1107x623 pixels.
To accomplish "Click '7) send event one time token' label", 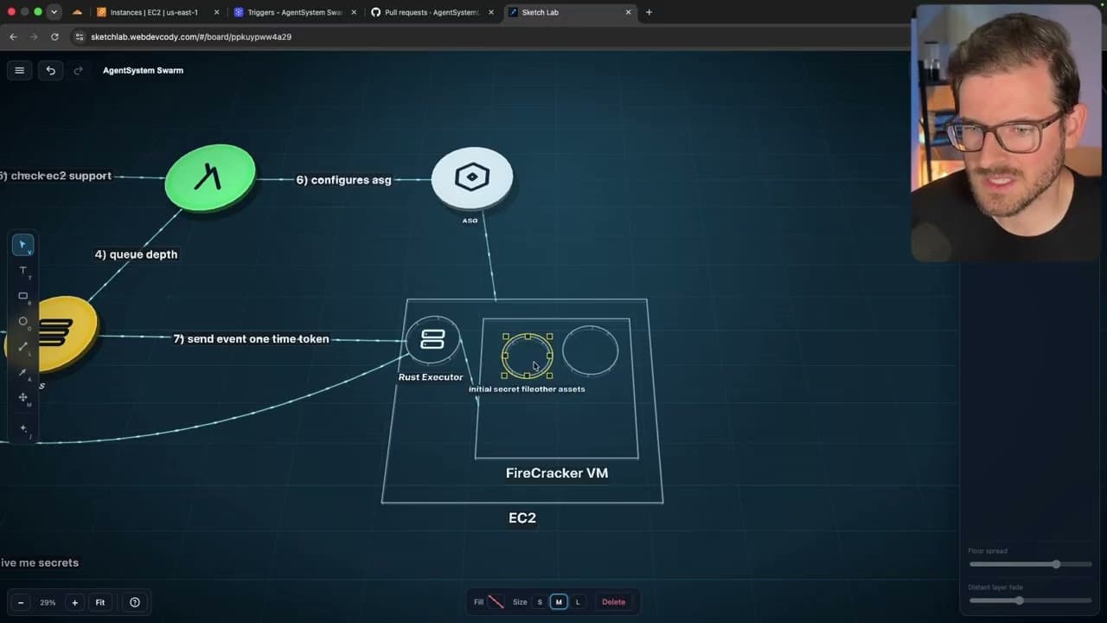I will pos(251,339).
